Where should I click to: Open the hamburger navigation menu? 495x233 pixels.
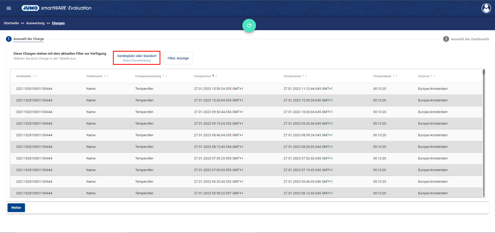9,8
